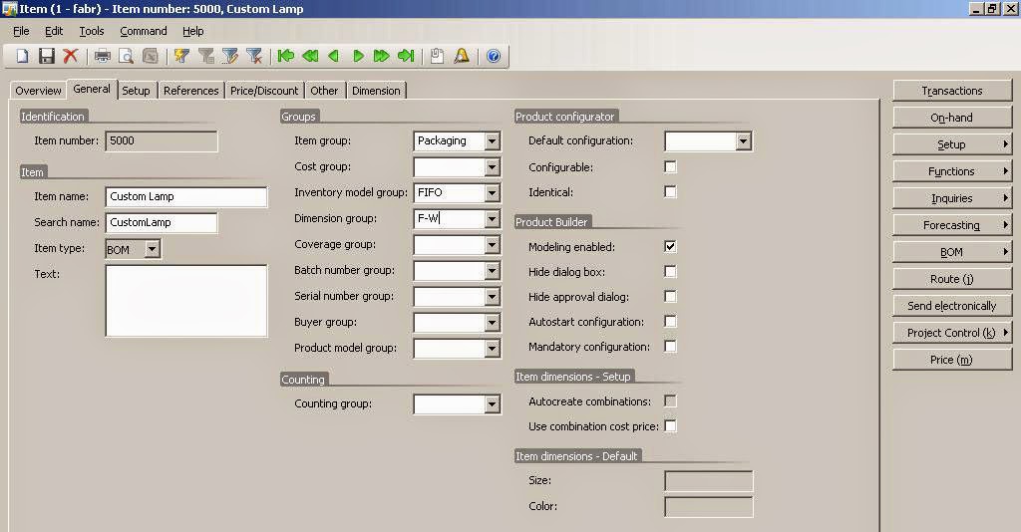Click the Item name input field
This screenshot has width=1021, height=532.
click(186, 196)
